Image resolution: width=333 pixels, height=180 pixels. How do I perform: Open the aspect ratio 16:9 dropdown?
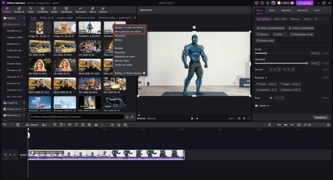[232, 118]
